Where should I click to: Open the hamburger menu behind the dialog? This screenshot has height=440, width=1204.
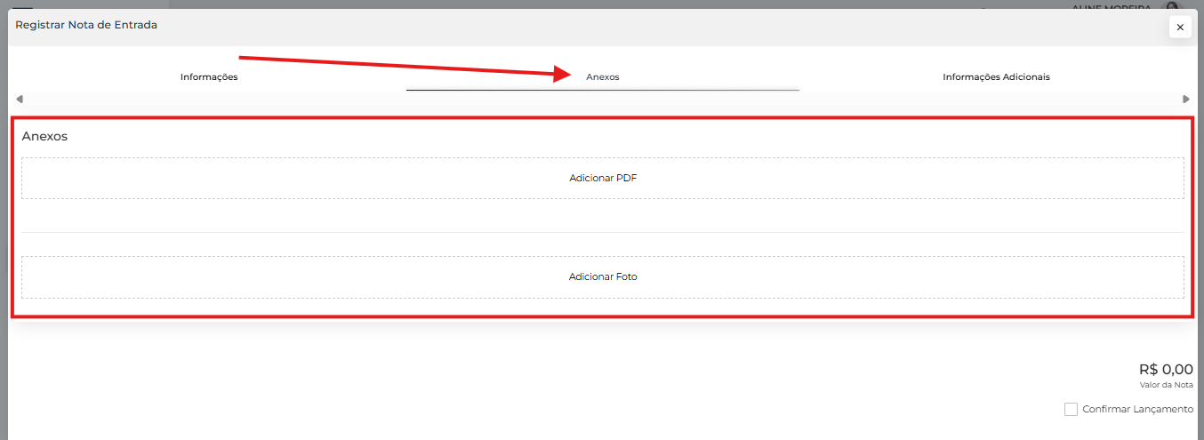click(x=22, y=5)
